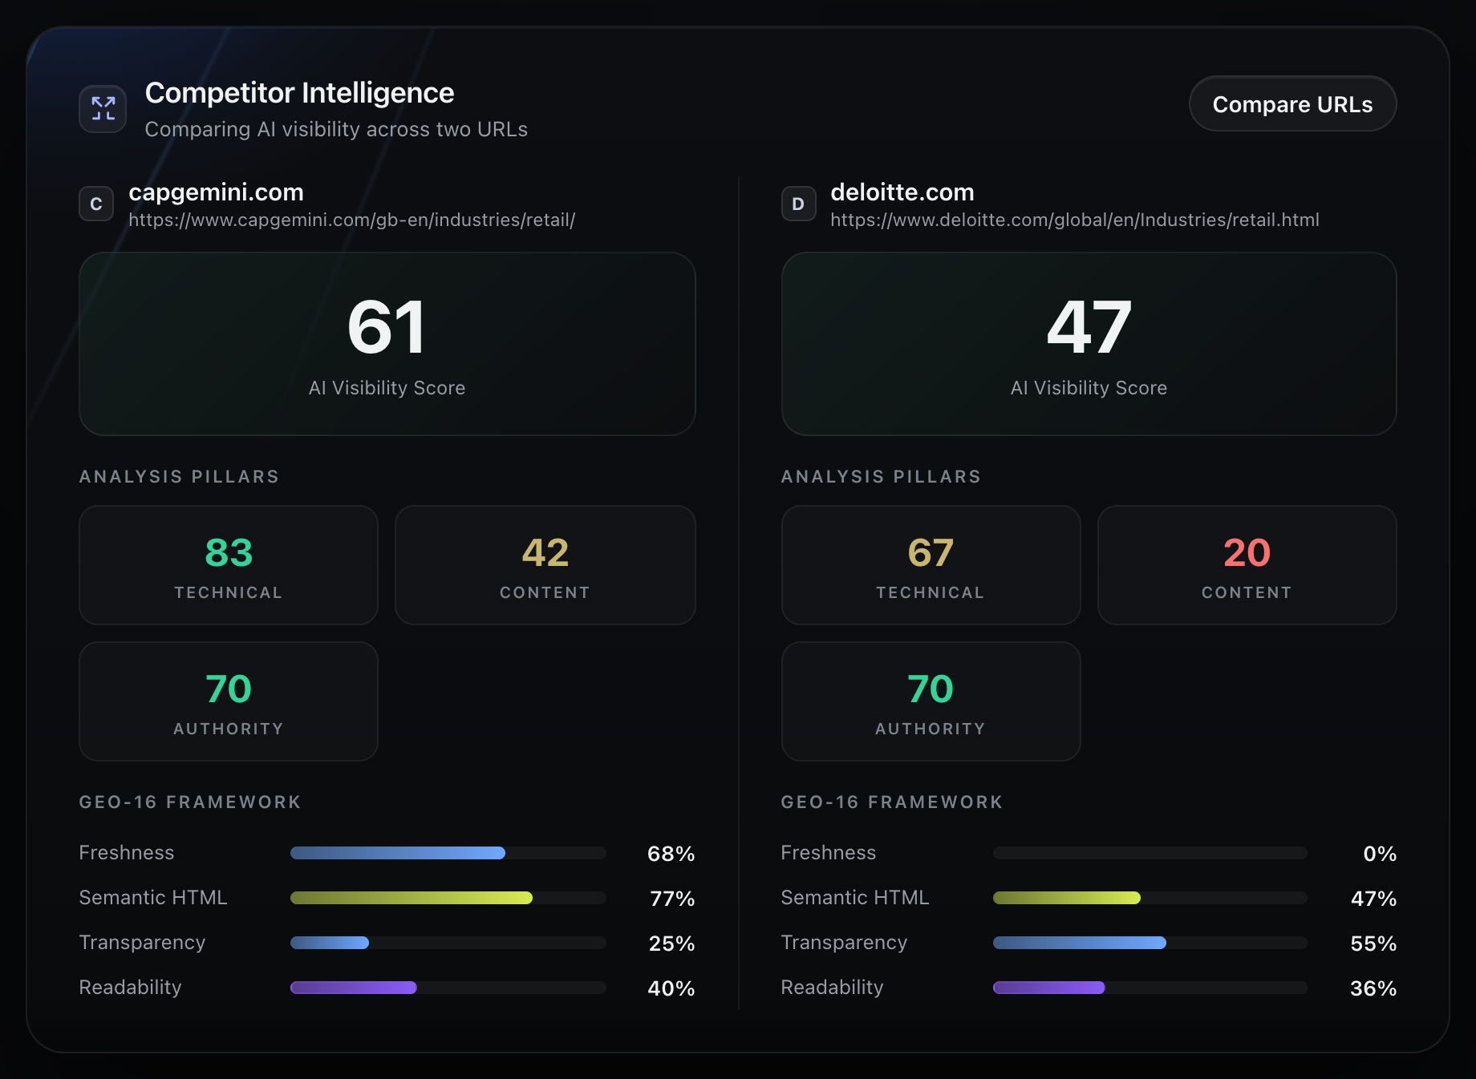Image resolution: width=1476 pixels, height=1079 pixels.
Task: Select deloitte Authority 70 pillar card
Action: (x=931, y=701)
